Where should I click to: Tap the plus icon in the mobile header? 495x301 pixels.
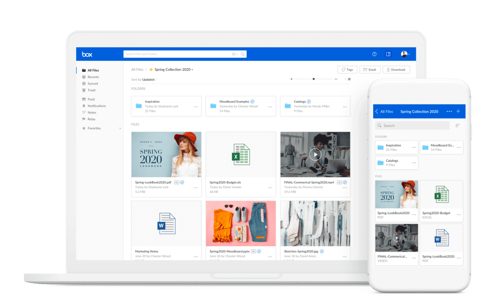458,111
